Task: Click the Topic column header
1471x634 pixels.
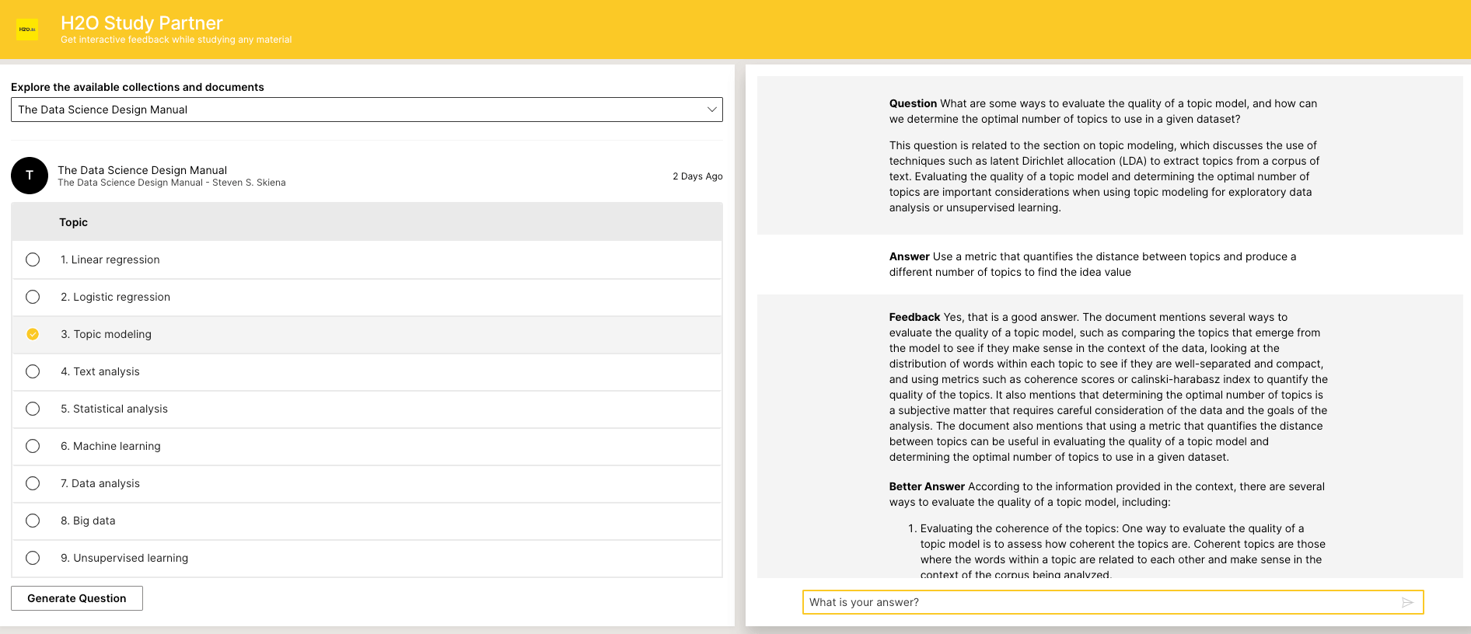Action: point(74,222)
